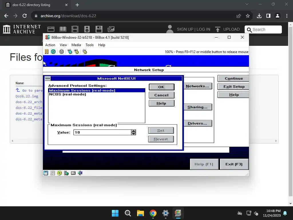Click Cancel in Microsoft NetBEUI dialog
Image resolution: width=293 pixels, height=220 pixels.
[x=162, y=95]
